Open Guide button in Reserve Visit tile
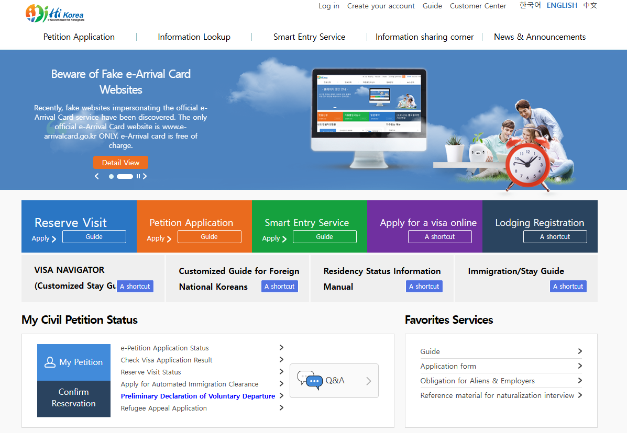This screenshot has height=433, width=627. [94, 237]
